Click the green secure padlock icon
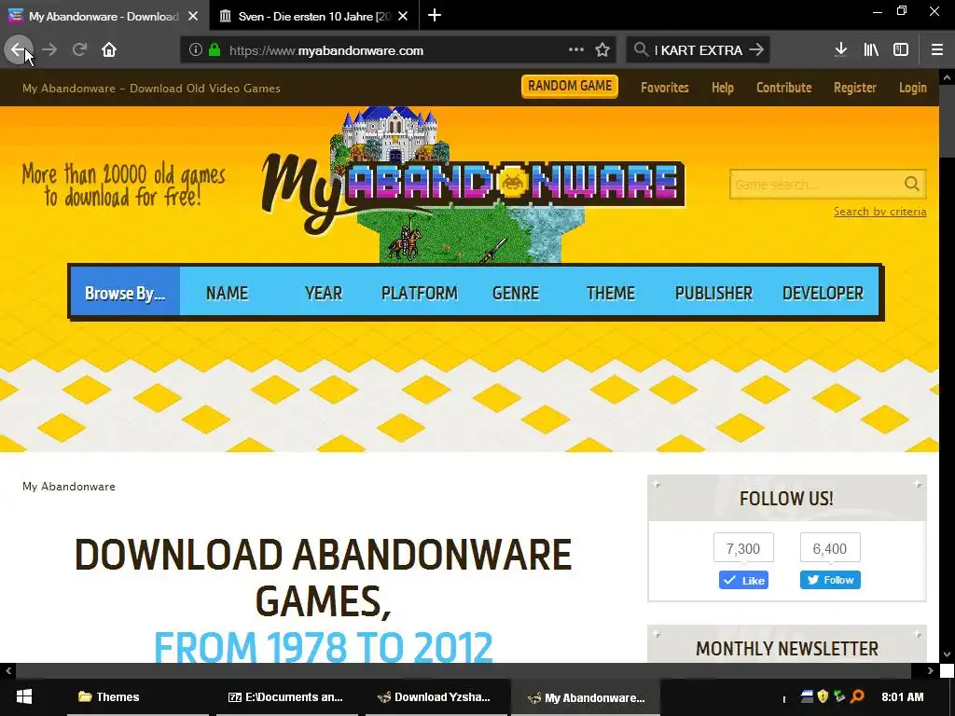The height and width of the screenshot is (716, 955). pos(215,50)
